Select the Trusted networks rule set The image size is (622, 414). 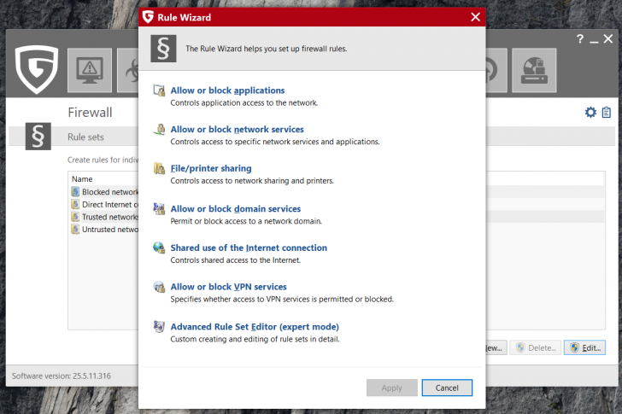point(103,217)
